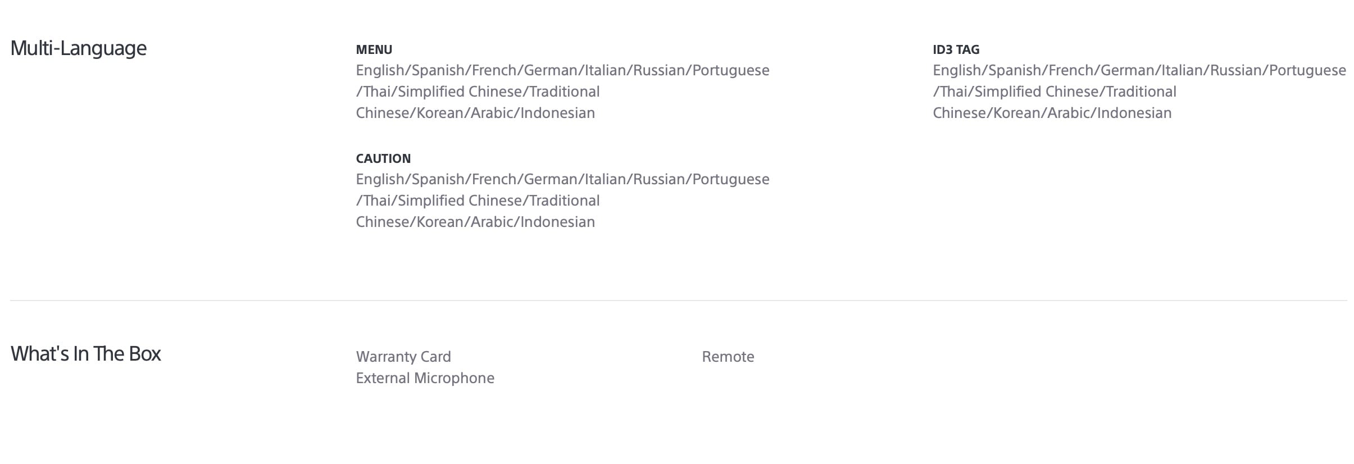Select the Warranty Card item
The height and width of the screenshot is (464, 1354).
click(403, 357)
